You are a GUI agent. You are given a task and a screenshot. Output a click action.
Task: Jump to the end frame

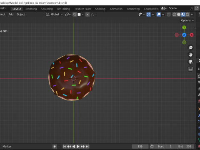pyautogui.click(x=87, y=147)
